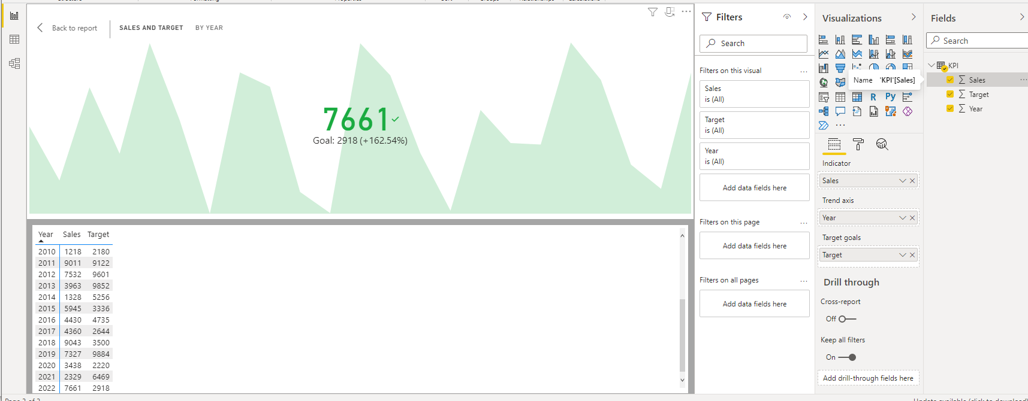1028x401 pixels.
Task: Select the Stacked column chart visualization
Action: [x=840, y=40]
